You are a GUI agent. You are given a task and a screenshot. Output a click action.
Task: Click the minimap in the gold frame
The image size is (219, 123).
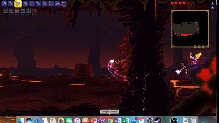(x=190, y=29)
